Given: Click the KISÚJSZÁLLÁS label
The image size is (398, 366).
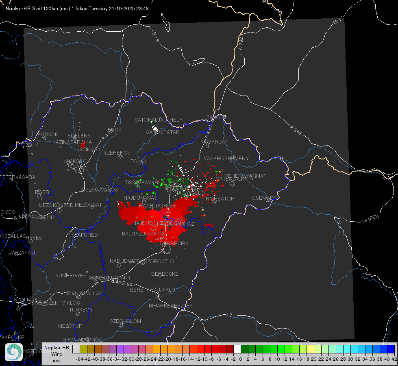Looking at the screenshot, I should [85, 293].
